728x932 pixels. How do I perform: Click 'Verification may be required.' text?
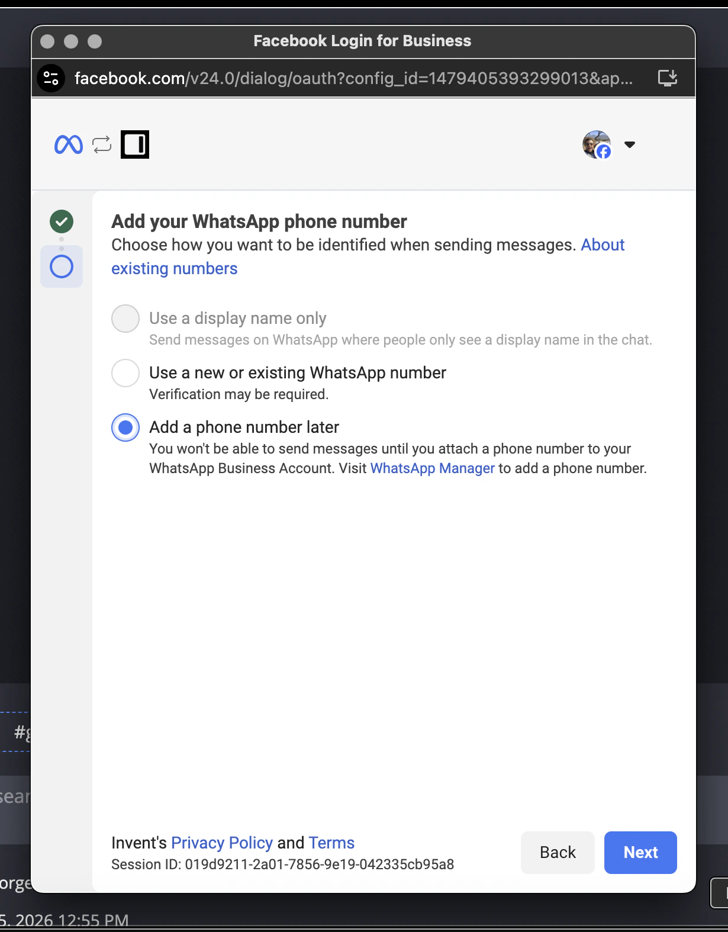(239, 394)
